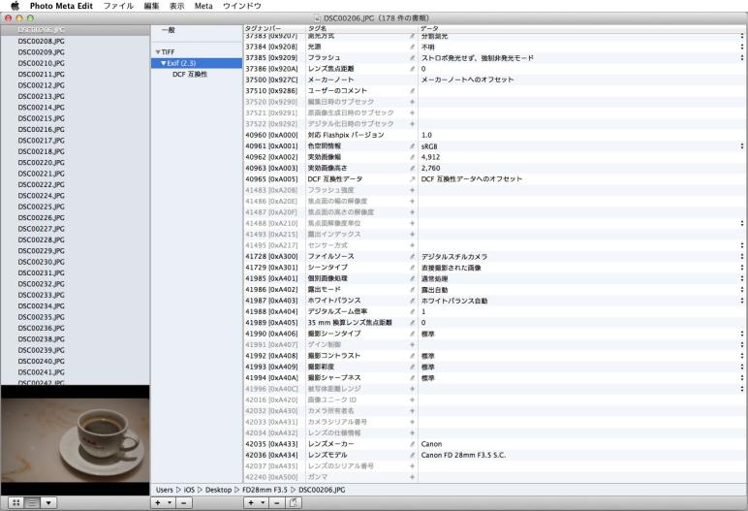Viewport: 748px width, 511px height.
Task: Collapse the Exif (2.3) tree node
Action: (164, 63)
